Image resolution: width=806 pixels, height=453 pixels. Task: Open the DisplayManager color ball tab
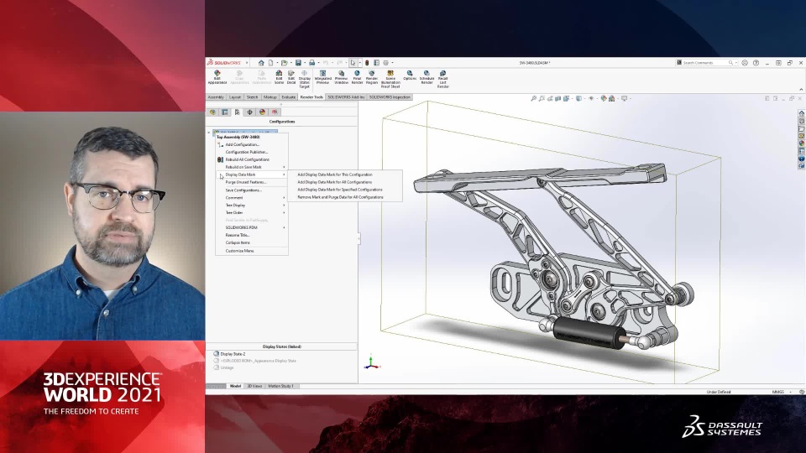click(262, 112)
